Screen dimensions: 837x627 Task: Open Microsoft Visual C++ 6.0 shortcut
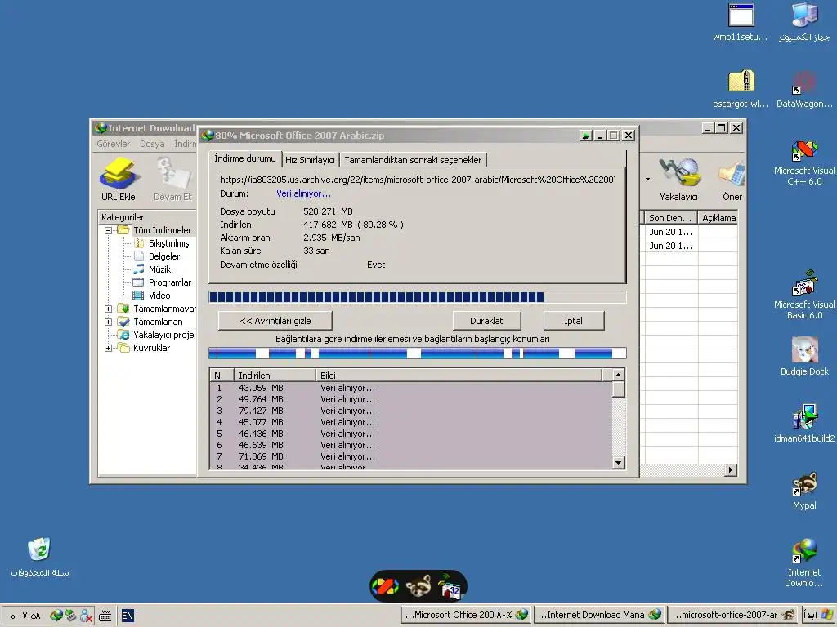pos(804,162)
